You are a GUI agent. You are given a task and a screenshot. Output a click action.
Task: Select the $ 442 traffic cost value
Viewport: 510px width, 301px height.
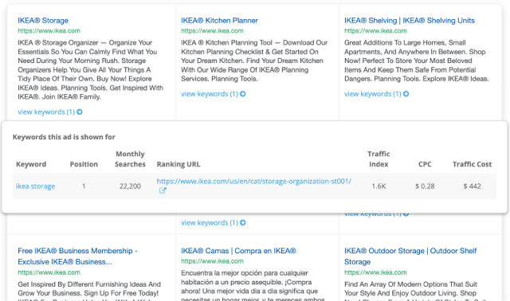click(472, 186)
